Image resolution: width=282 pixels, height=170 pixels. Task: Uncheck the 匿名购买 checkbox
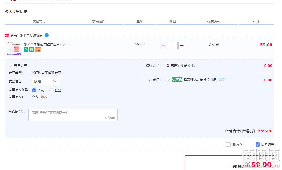point(258,144)
